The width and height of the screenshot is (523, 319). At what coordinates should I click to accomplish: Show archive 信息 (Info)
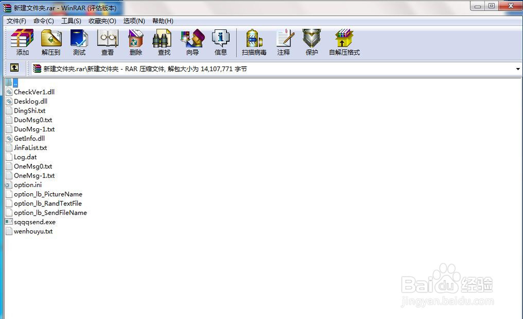221,42
